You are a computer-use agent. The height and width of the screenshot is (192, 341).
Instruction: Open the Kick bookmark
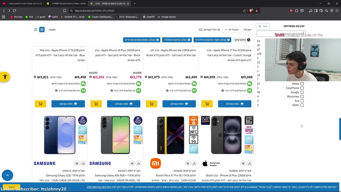point(29,17)
